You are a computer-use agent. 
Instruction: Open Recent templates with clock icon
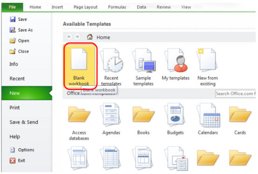coord(111,67)
